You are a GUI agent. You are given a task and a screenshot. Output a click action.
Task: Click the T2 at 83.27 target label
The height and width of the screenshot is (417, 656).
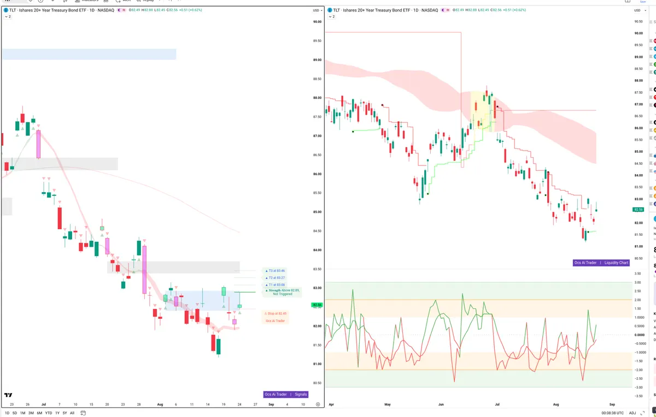(x=275, y=278)
